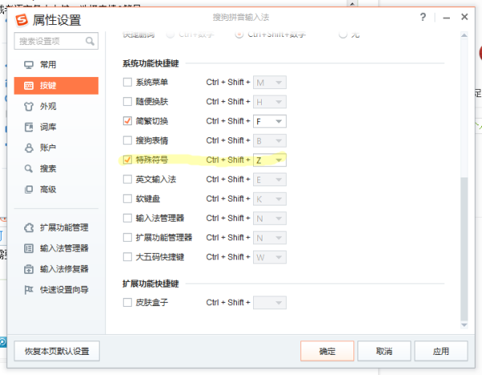Click the search magnifier in settings search box

point(90,41)
